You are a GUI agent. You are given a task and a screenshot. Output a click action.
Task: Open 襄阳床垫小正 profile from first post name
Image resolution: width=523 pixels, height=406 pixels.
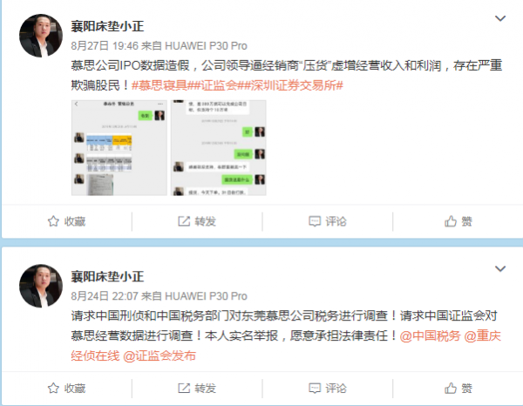(107, 26)
